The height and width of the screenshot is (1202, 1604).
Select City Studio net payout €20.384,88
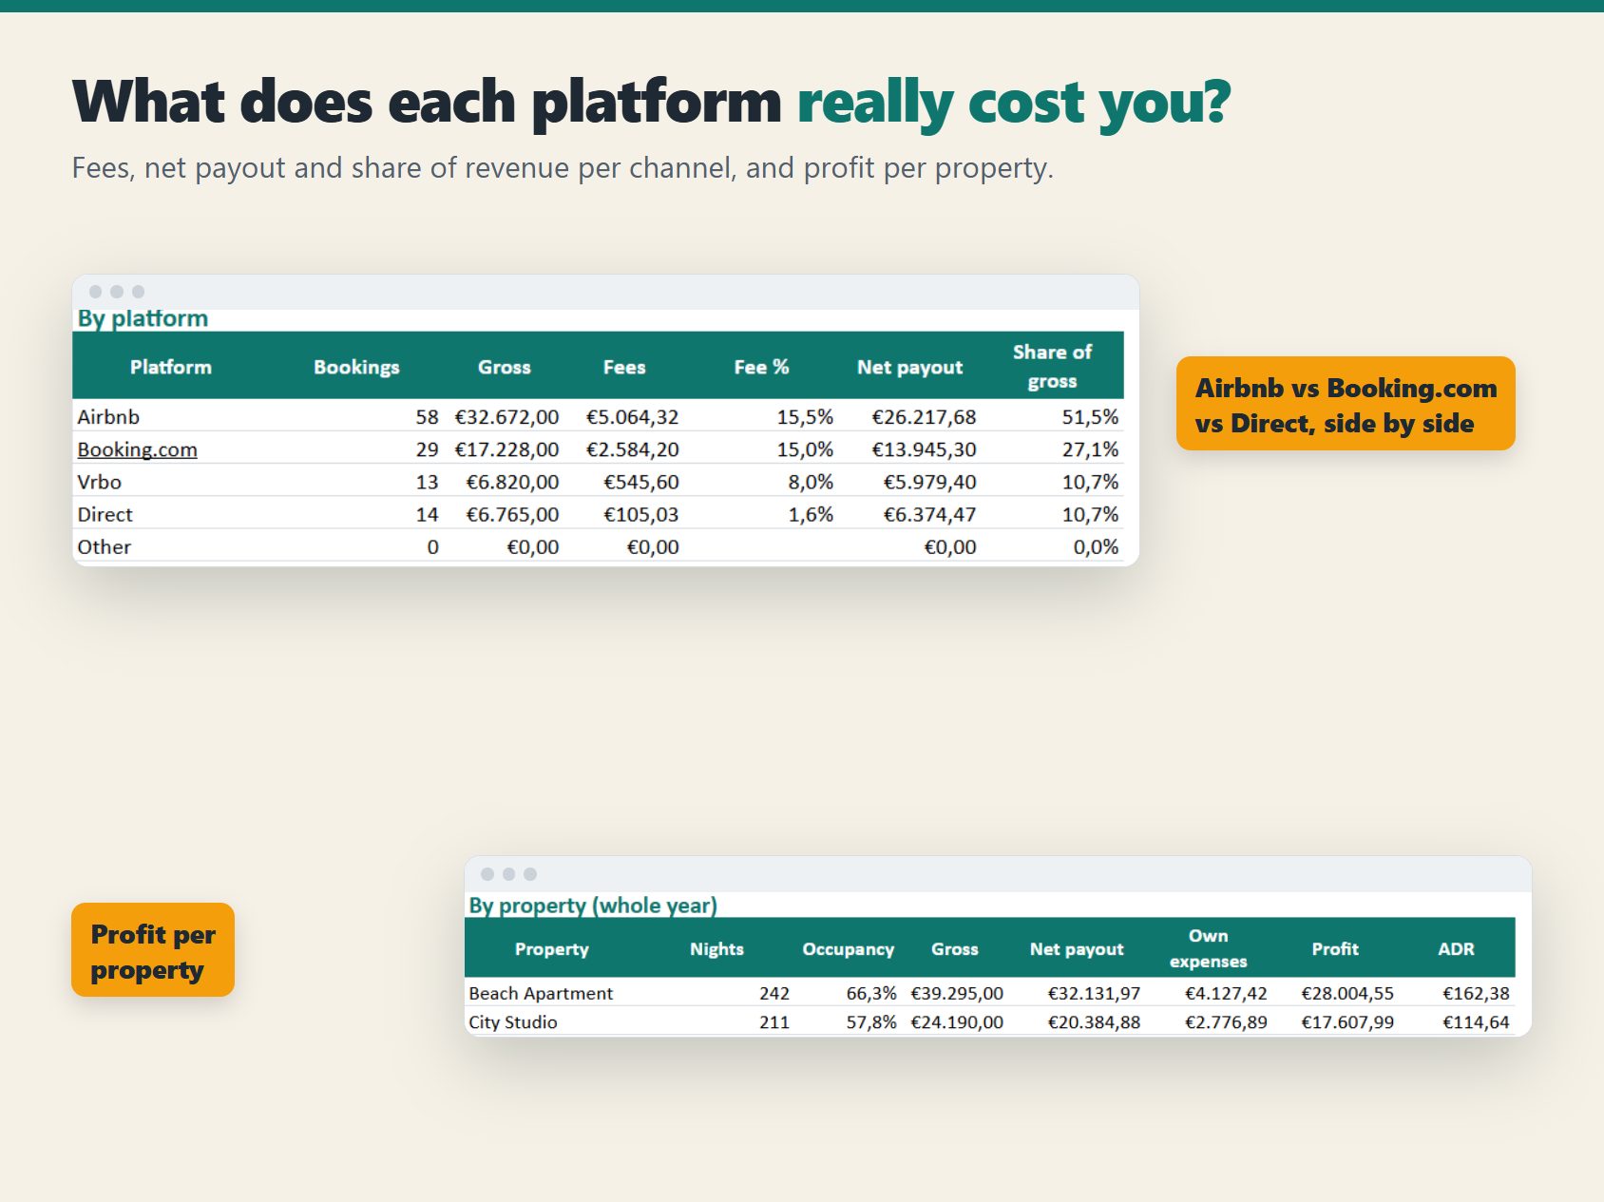coord(1094,1022)
